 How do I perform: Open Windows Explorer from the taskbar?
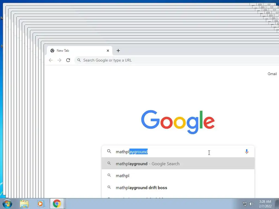tap(24, 204)
